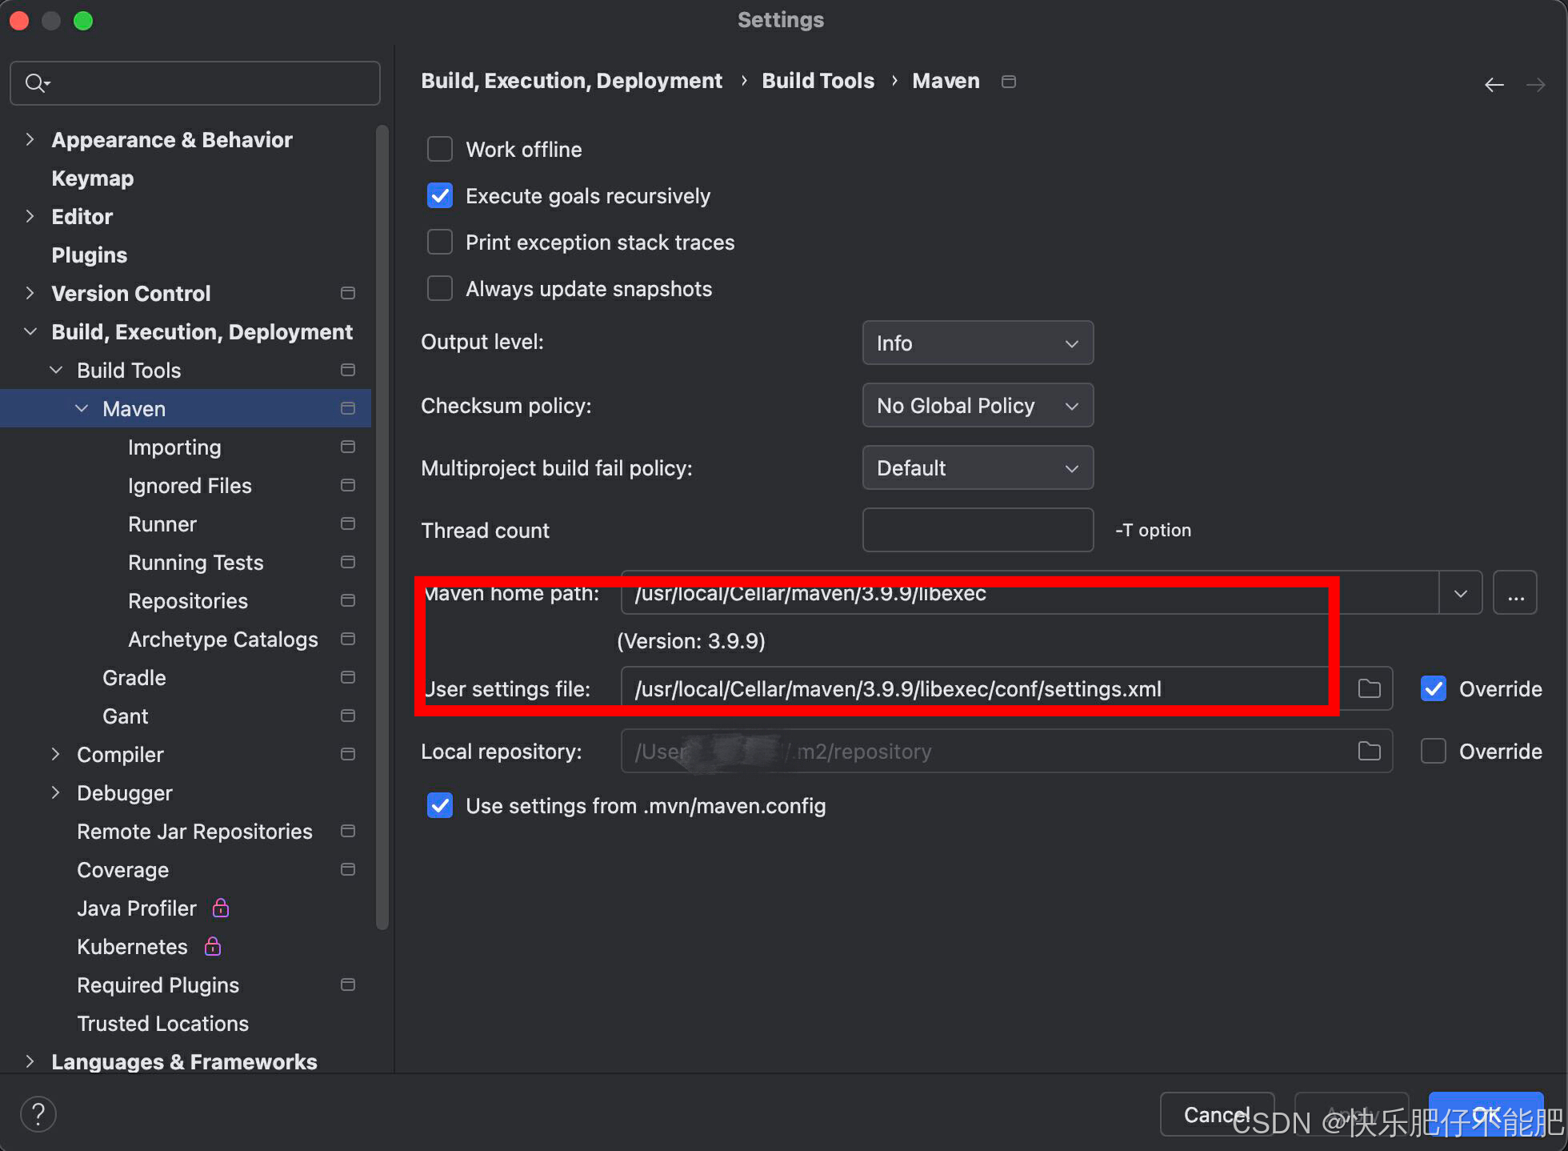This screenshot has width=1568, height=1151.
Task: Click the help question mark icon
Action: 38,1113
